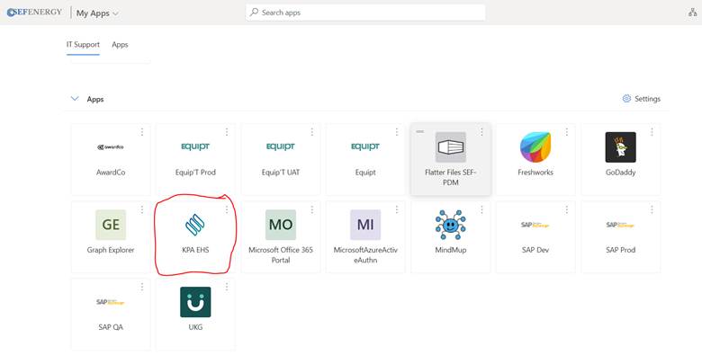This screenshot has height=364, width=702.
Task: Open the SAP Prod app icon
Action: 620,225
